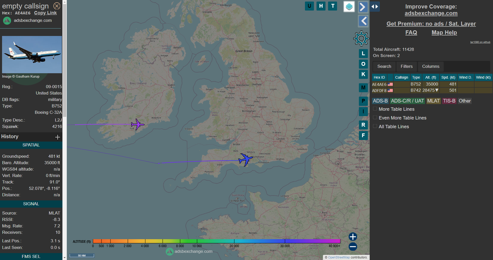This screenshot has height=260, width=493.
Task: Open the aircraft photo thumbnail
Action: coord(32,54)
